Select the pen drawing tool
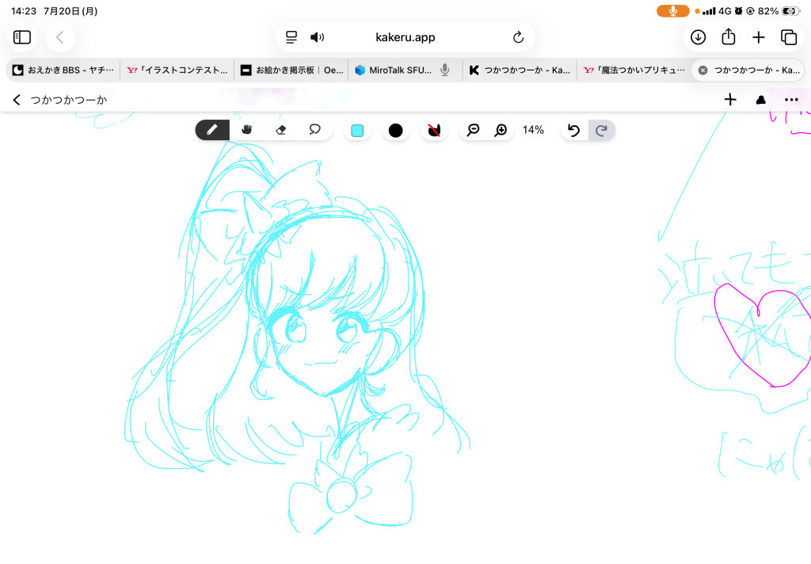The image size is (811, 564). point(212,130)
